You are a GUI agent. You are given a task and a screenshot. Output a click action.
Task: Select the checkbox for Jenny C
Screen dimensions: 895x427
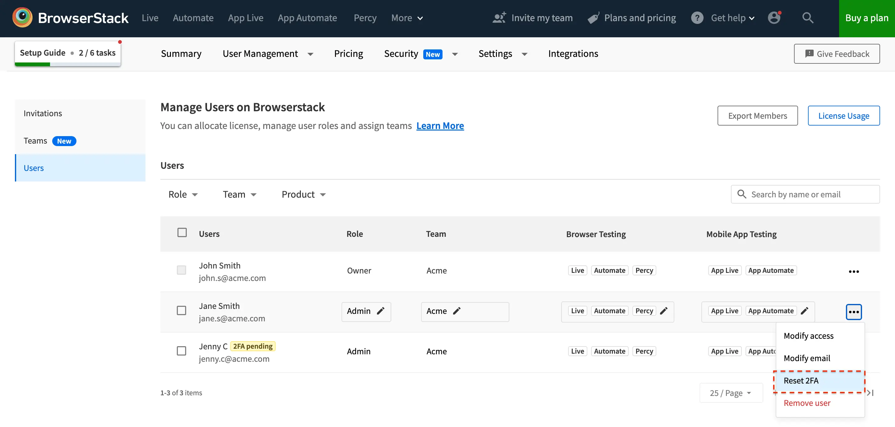(x=181, y=351)
